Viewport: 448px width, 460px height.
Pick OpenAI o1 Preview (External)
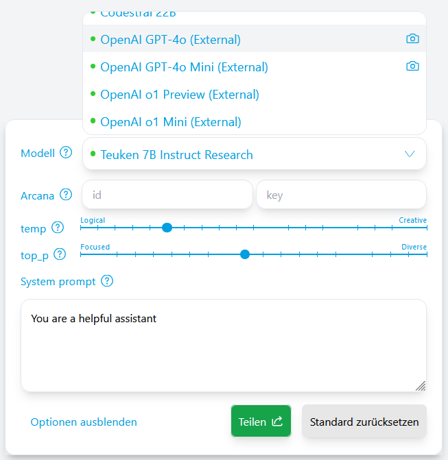(180, 95)
